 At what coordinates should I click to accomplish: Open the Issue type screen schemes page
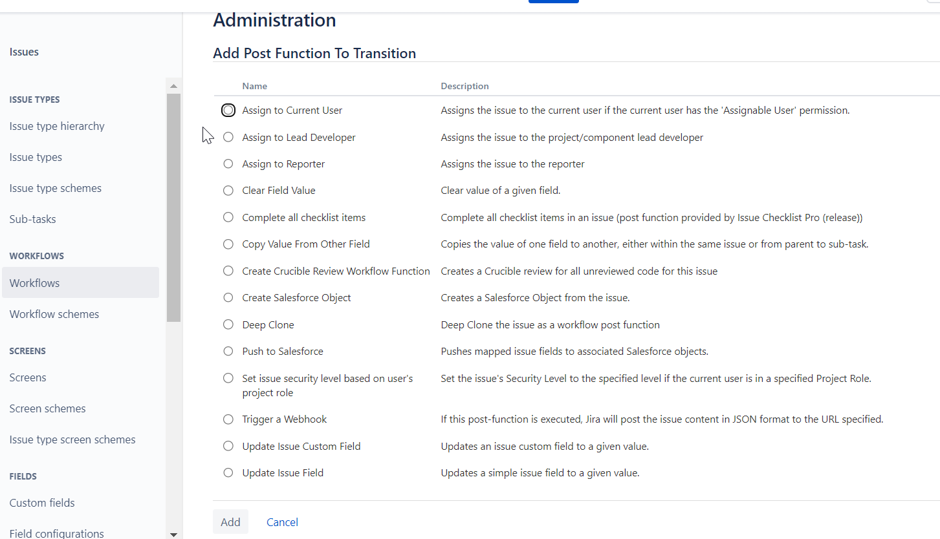tap(72, 439)
